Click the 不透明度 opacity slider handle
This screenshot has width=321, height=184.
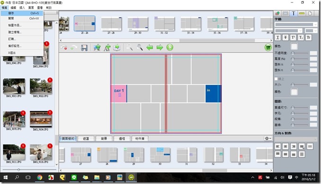(x=293, y=53)
